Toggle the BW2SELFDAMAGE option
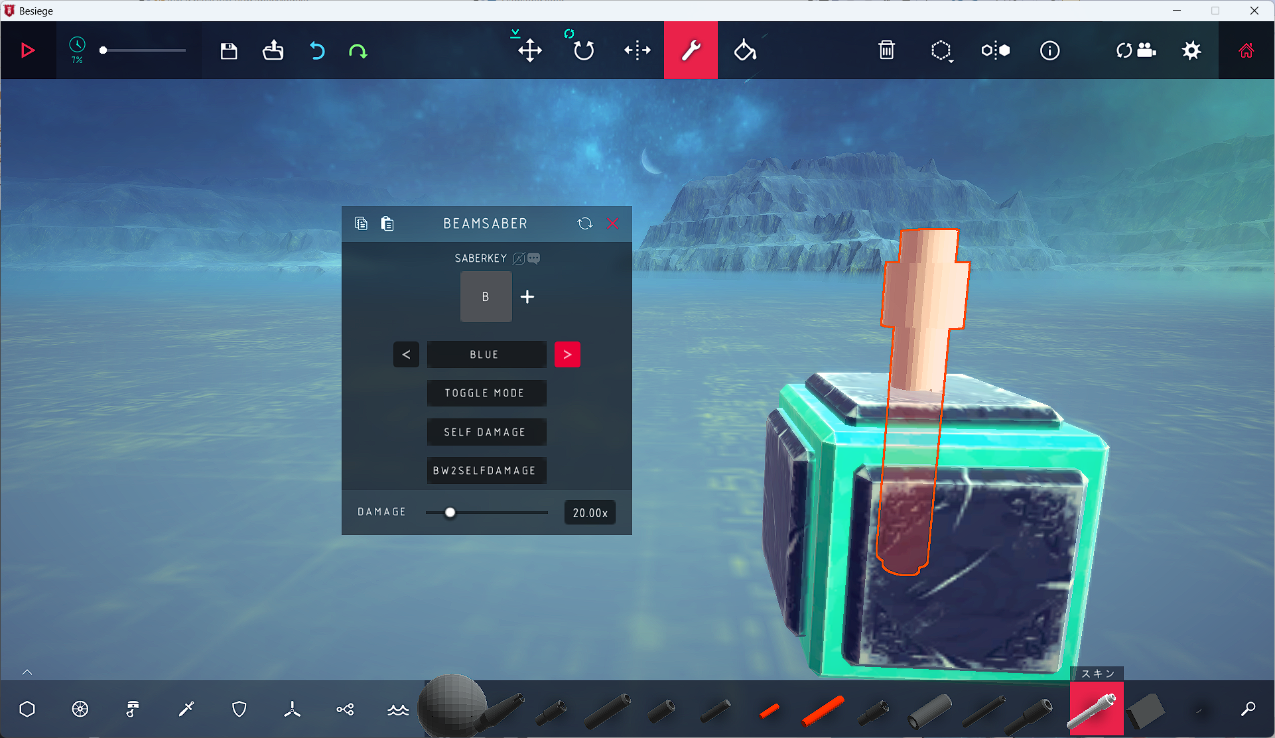The image size is (1275, 738). [x=486, y=470]
